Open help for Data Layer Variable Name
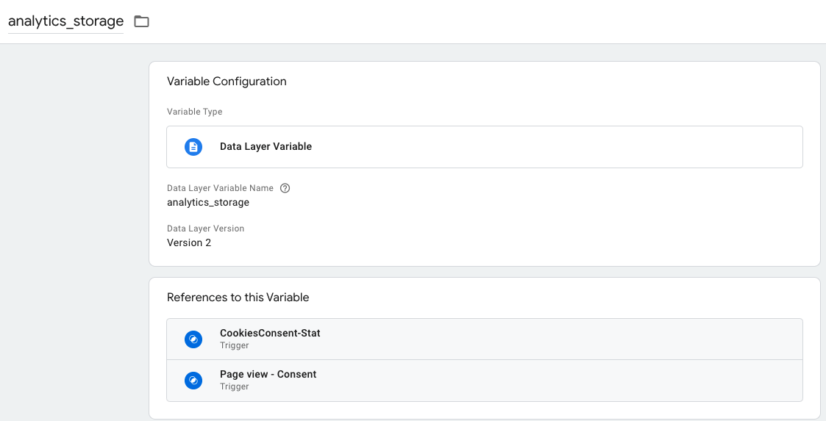The width and height of the screenshot is (826, 421). [285, 188]
